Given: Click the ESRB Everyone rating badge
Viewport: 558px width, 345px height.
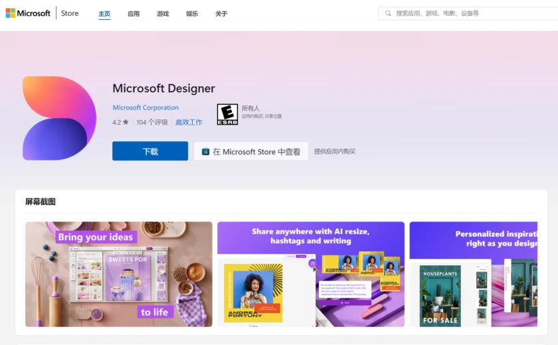Looking at the screenshot, I should click(227, 114).
